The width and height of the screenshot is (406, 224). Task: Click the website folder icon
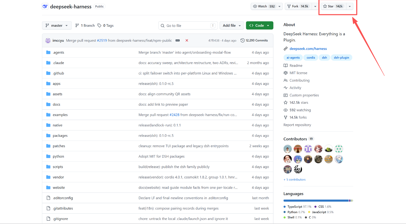(x=48, y=188)
